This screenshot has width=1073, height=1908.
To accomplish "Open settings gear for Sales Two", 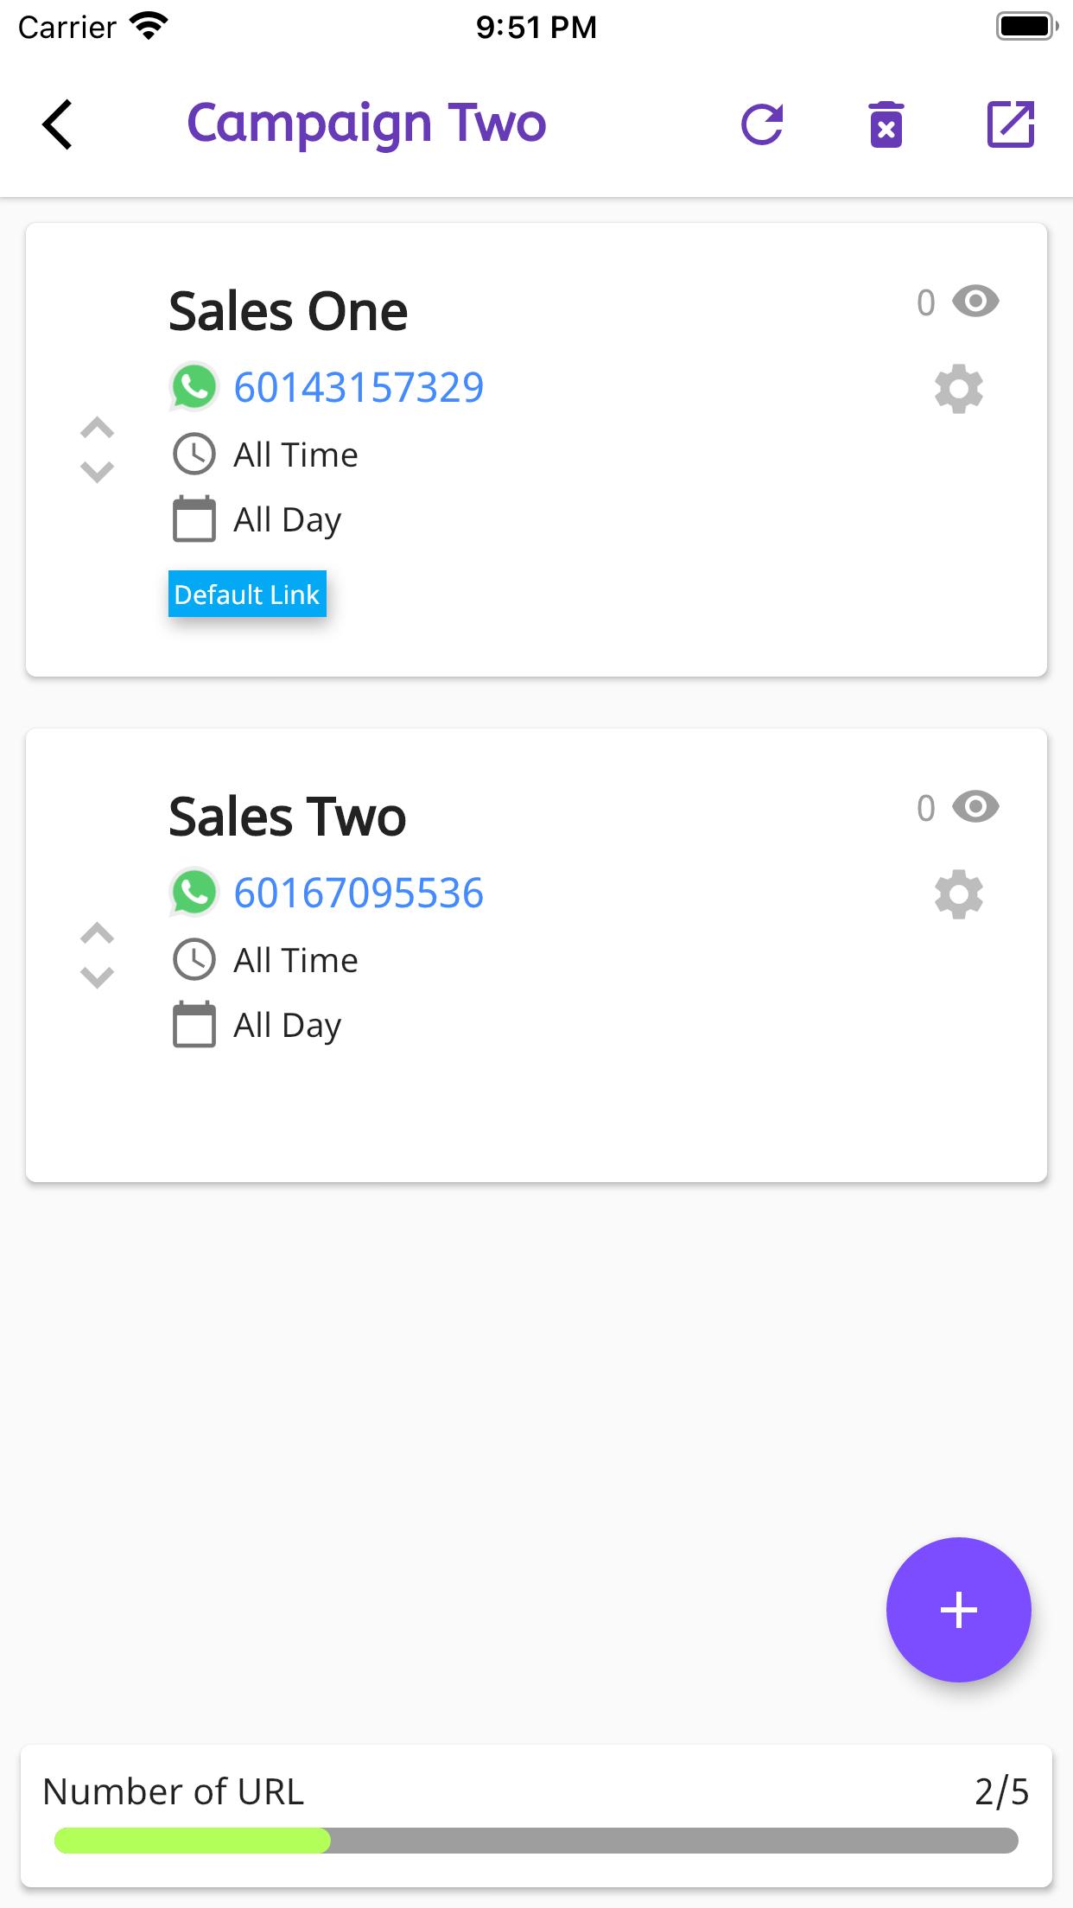I will tap(959, 894).
